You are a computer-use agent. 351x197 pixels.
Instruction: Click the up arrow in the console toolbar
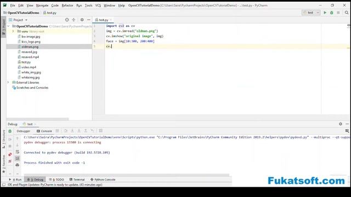click(17, 138)
